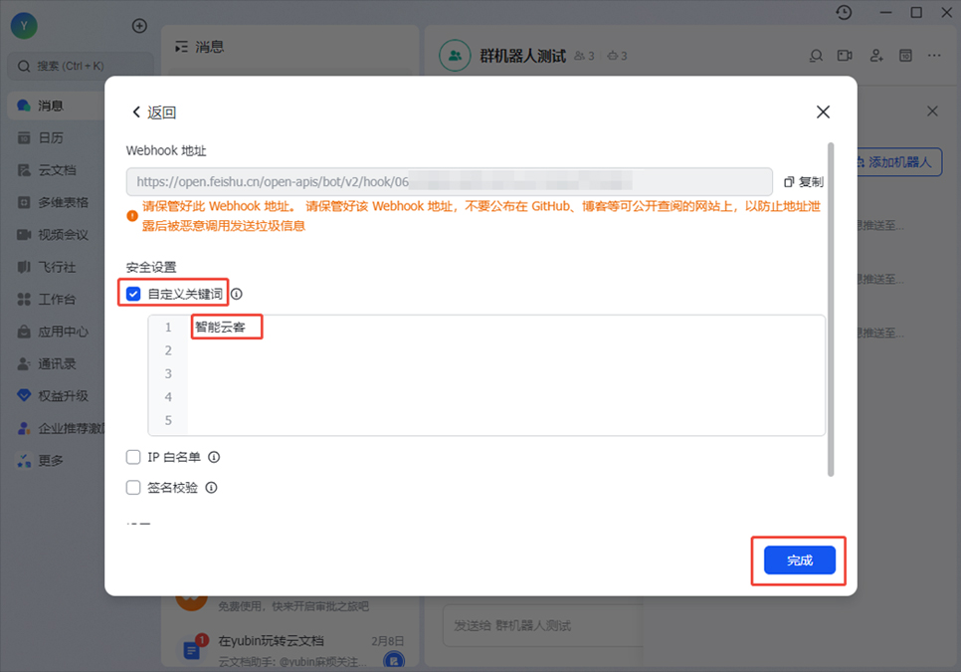Go back with the 返回 link
This screenshot has height=672, width=961.
tap(154, 112)
